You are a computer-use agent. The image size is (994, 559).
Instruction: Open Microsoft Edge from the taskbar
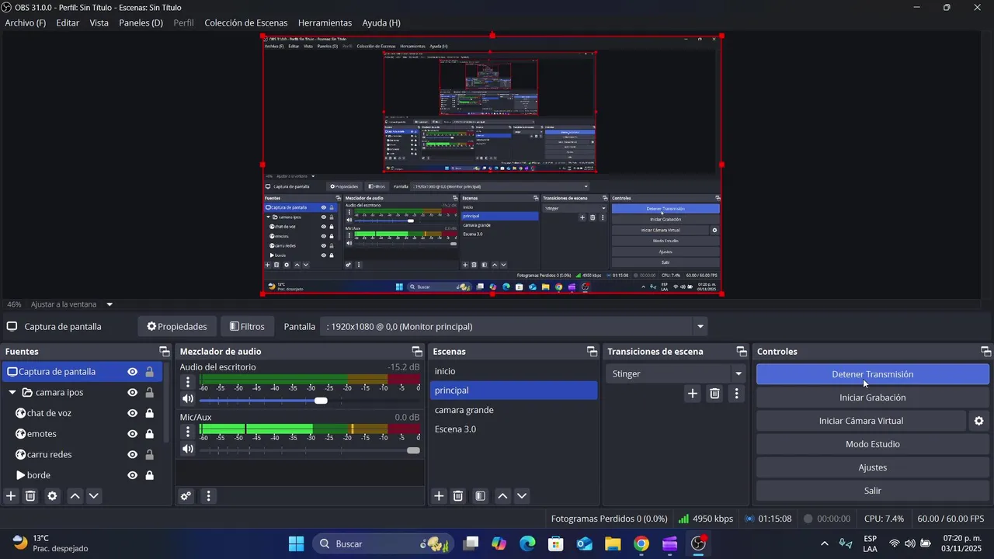pyautogui.click(x=527, y=543)
